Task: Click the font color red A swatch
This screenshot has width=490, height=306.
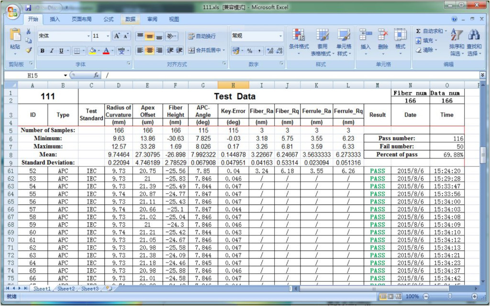Action: [106, 51]
